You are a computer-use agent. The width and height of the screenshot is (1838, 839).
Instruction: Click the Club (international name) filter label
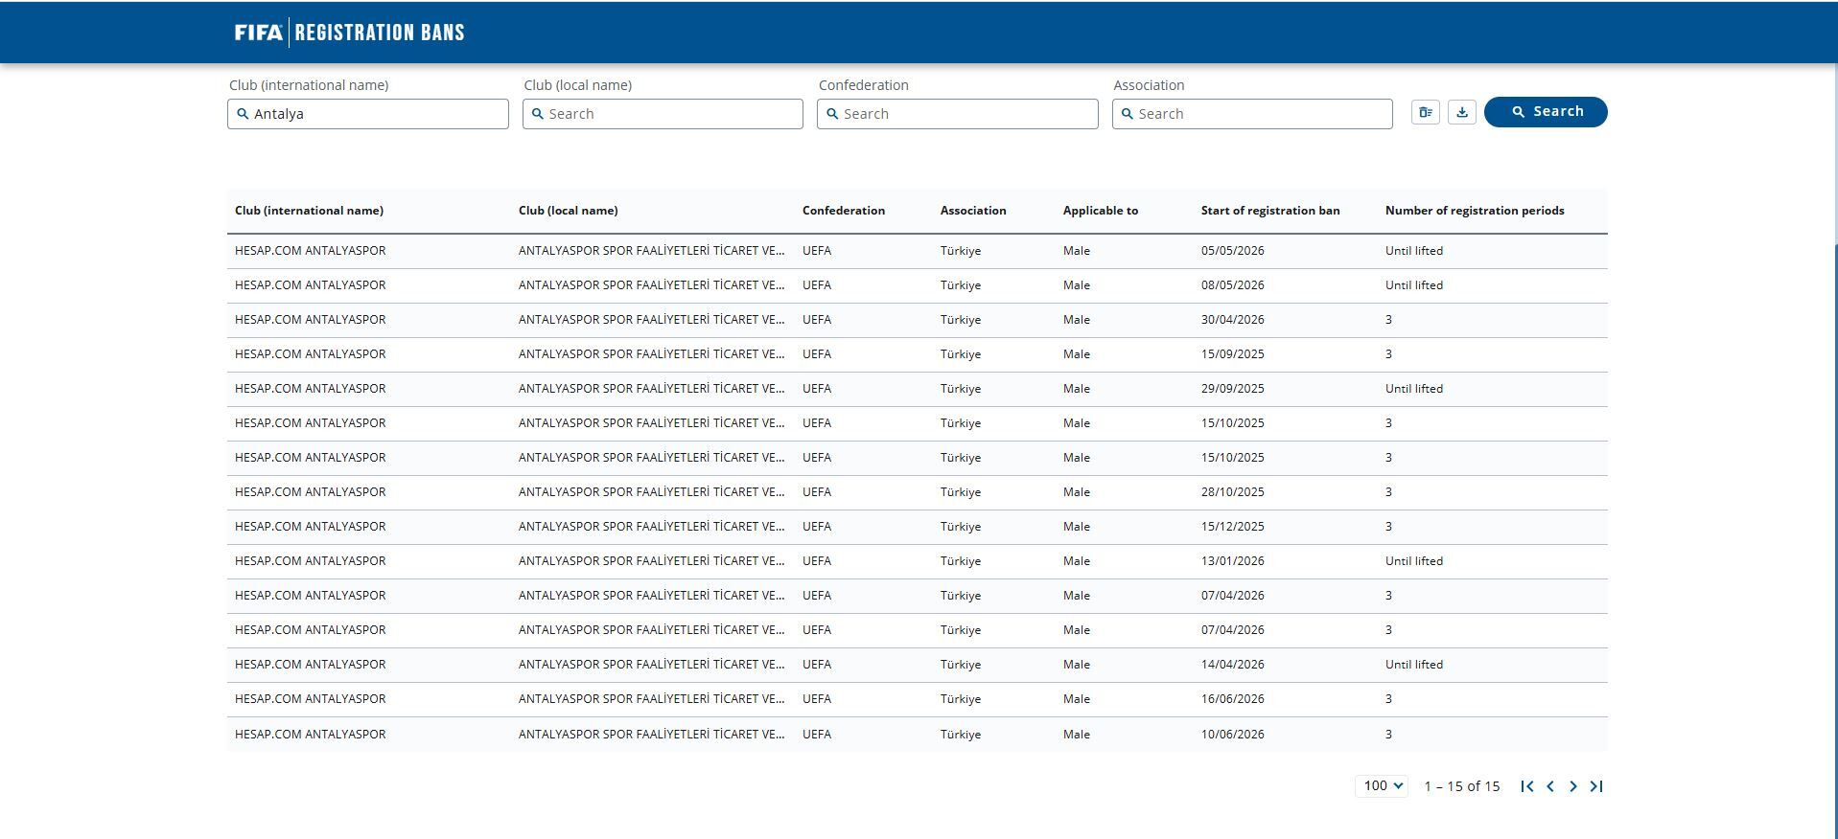(x=309, y=85)
